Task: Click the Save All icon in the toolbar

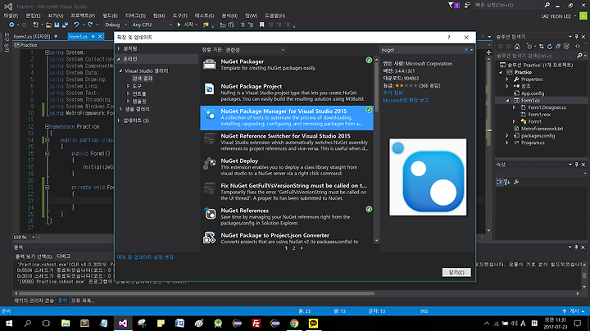Action: (x=65, y=25)
